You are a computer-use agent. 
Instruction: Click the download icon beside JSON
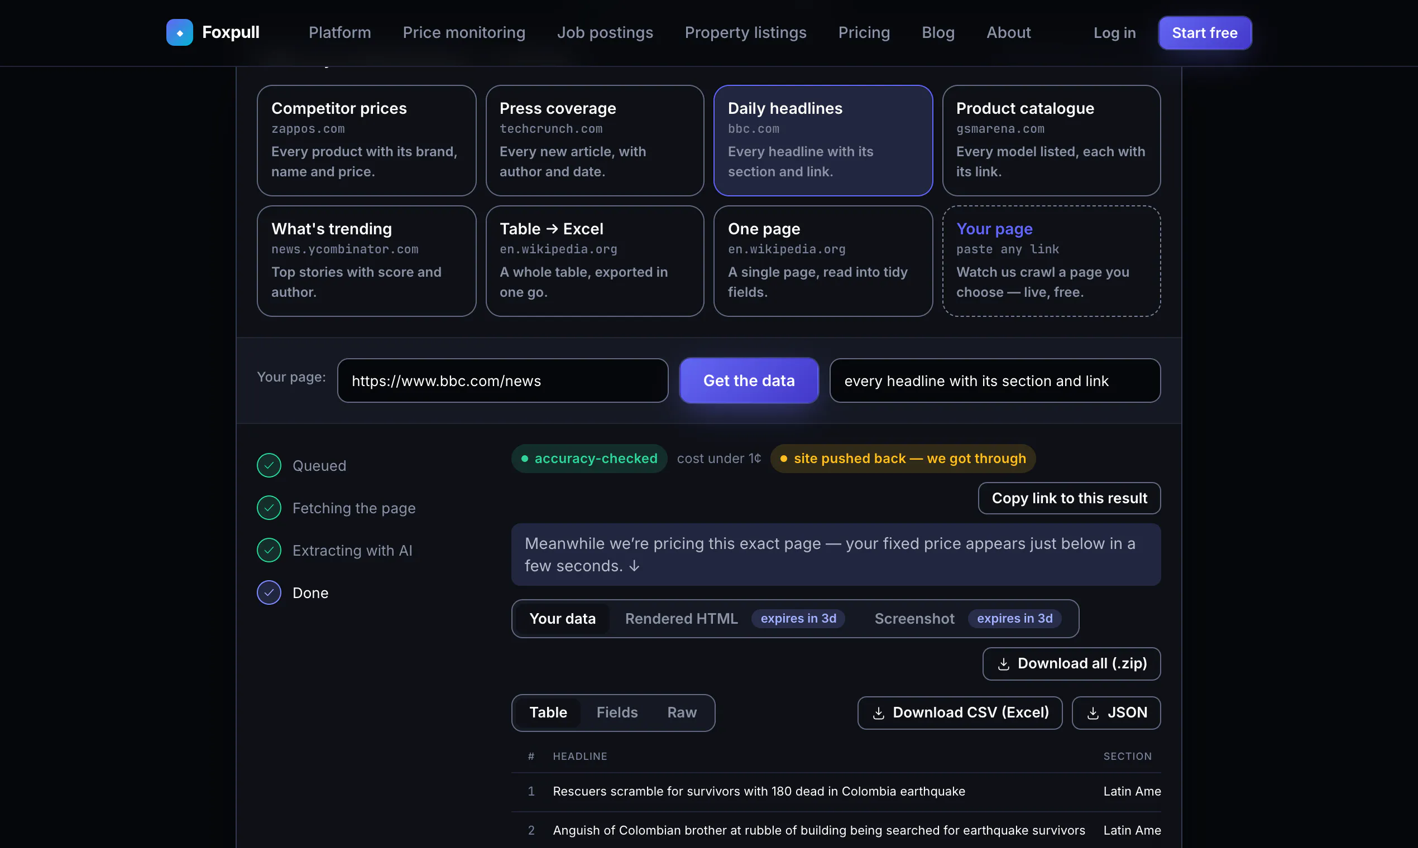pyautogui.click(x=1093, y=713)
